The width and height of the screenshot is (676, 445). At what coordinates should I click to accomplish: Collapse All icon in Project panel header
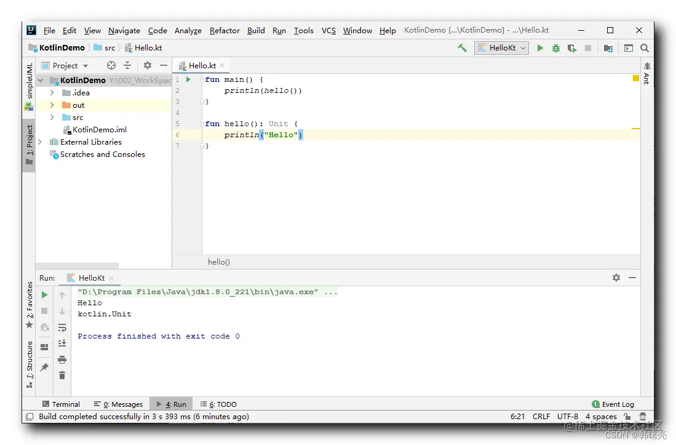[127, 65]
